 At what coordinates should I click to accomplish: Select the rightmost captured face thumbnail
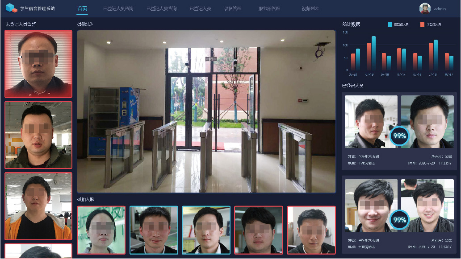tap(311, 230)
